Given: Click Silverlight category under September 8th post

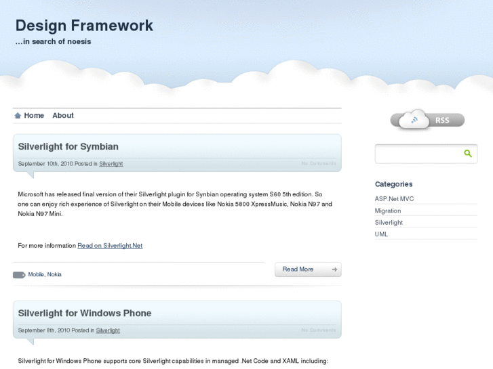Looking at the screenshot, I should tap(108, 330).
